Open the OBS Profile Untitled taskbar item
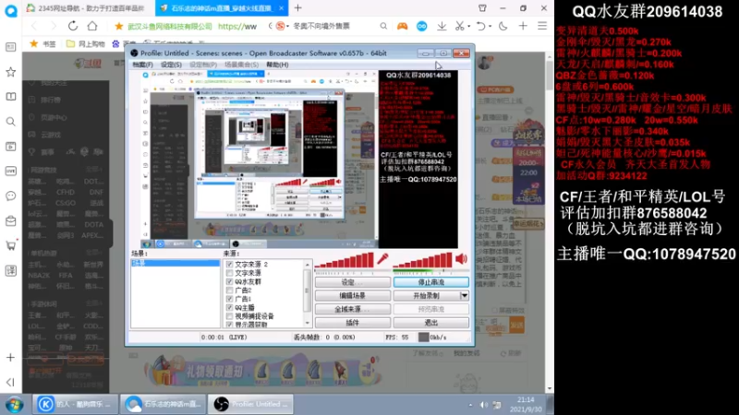 click(x=250, y=404)
